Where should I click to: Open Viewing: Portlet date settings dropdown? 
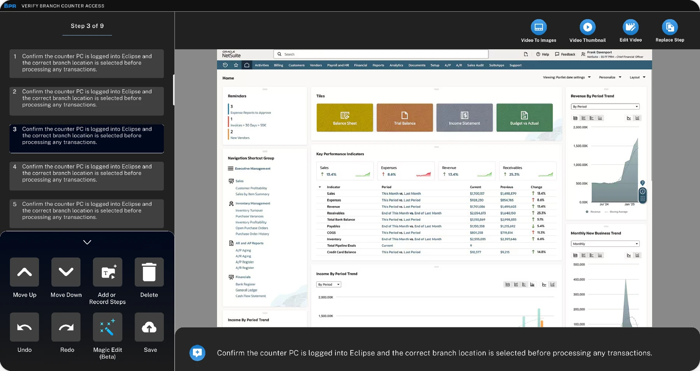[x=567, y=77]
